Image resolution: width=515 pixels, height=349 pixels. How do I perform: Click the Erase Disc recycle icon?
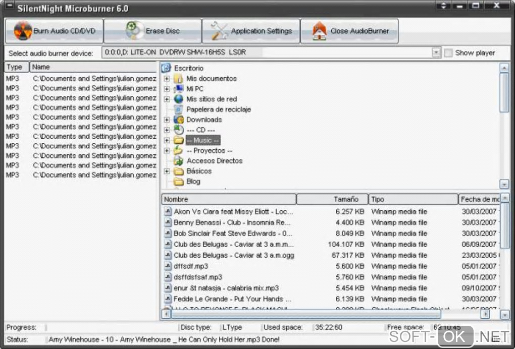(134, 30)
